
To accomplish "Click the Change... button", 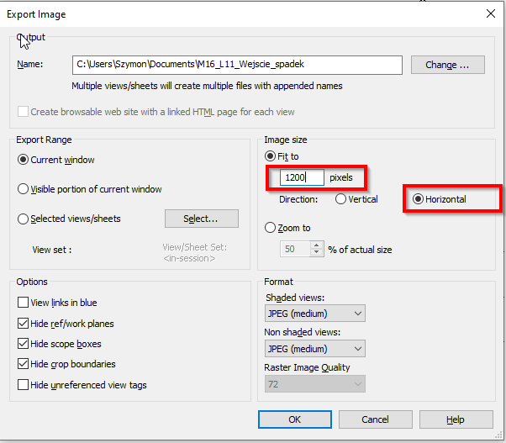I will tap(453, 65).
